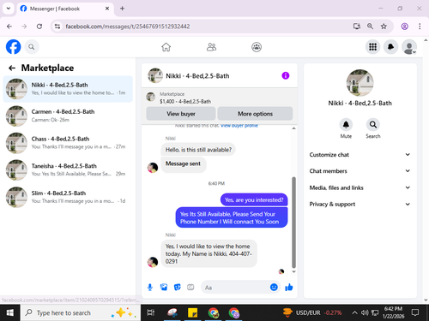Viewport: 429px width, 321px height.
Task: Open the Friends icon in top navigation
Action: click(211, 47)
